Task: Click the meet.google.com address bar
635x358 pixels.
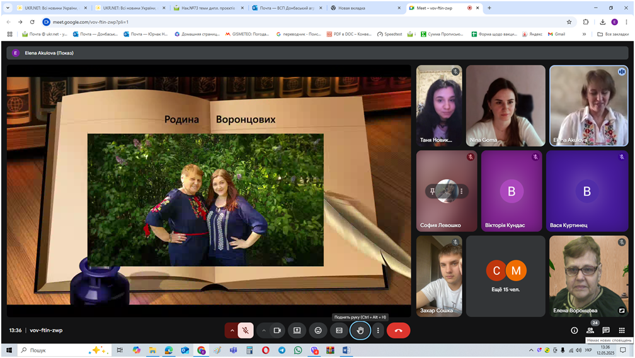Action: coord(308,22)
